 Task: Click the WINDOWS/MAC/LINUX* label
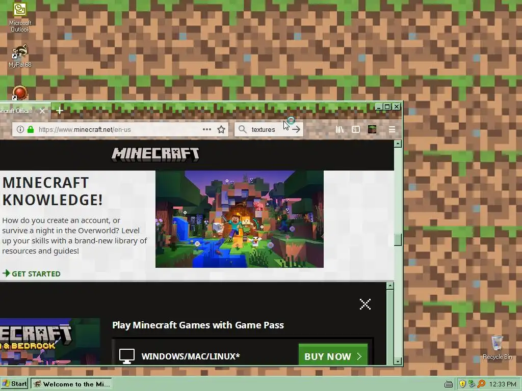tap(191, 356)
